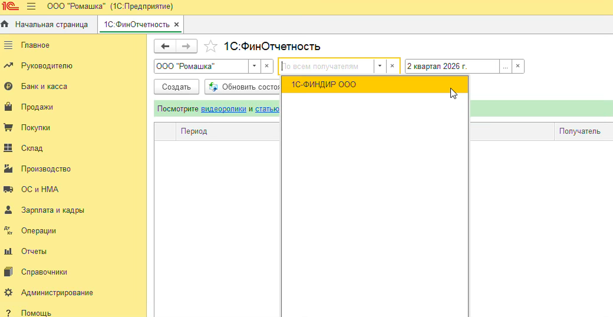
Task: Open the Склад grid icon
Action: [8, 148]
